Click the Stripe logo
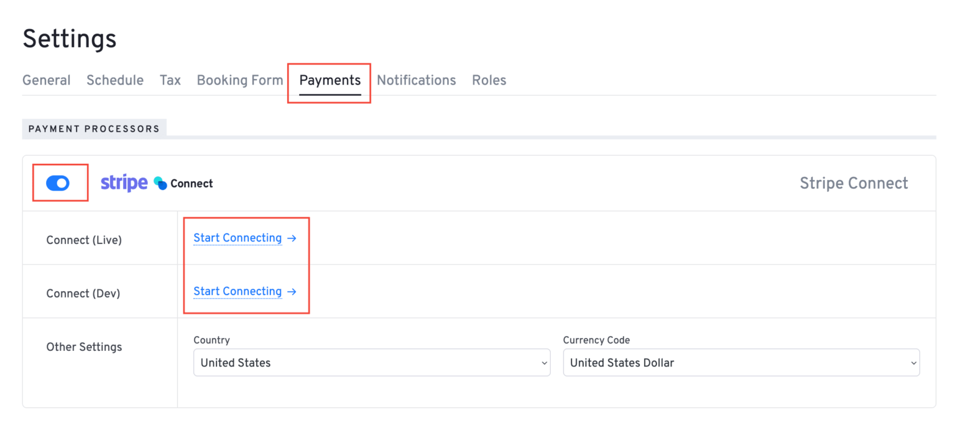955x436 pixels. (123, 183)
